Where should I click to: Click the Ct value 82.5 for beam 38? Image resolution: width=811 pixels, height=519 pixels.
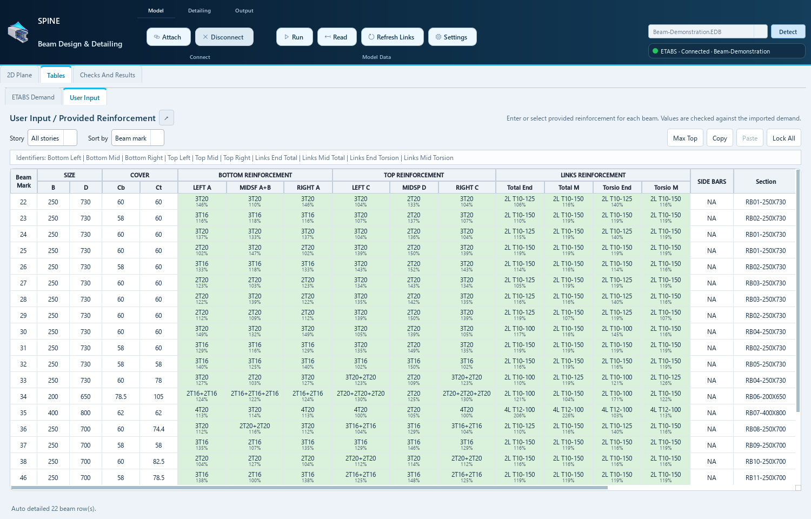pos(158,461)
